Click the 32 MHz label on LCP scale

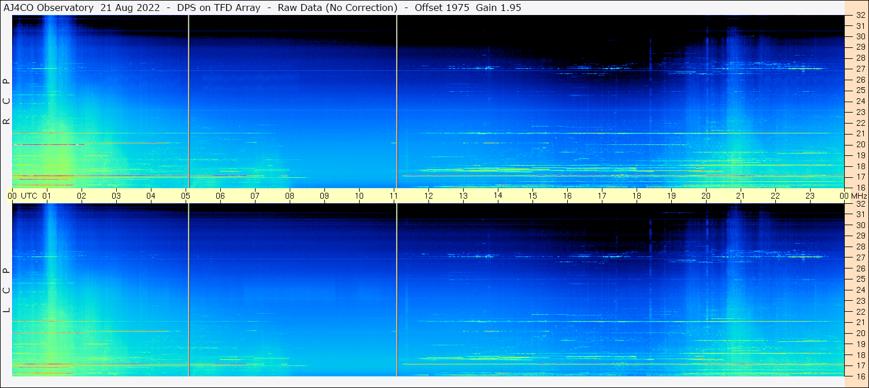pyautogui.click(x=860, y=204)
